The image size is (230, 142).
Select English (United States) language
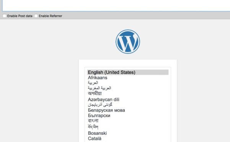click(x=128, y=72)
